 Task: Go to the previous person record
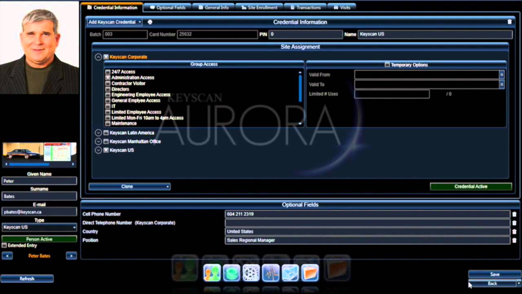(x=7, y=256)
